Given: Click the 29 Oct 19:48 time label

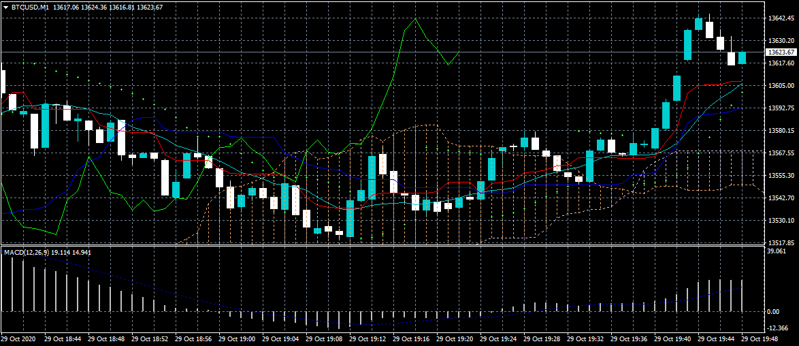Looking at the screenshot, I should pyautogui.click(x=760, y=339).
